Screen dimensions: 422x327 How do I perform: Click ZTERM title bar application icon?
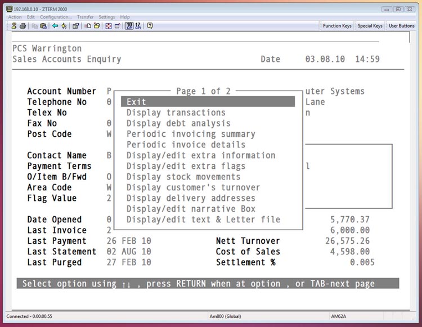10,9
